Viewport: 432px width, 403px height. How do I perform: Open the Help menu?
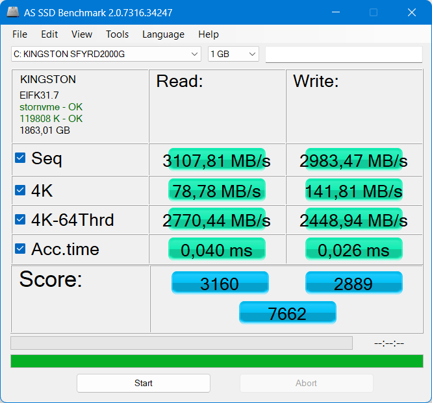tap(209, 34)
